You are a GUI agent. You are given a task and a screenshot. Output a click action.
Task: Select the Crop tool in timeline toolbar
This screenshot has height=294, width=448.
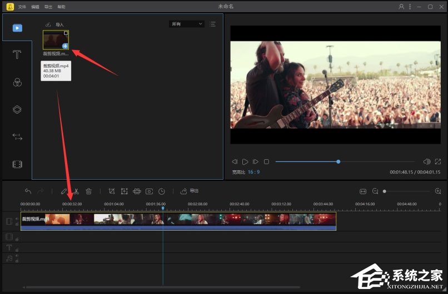[x=112, y=191]
